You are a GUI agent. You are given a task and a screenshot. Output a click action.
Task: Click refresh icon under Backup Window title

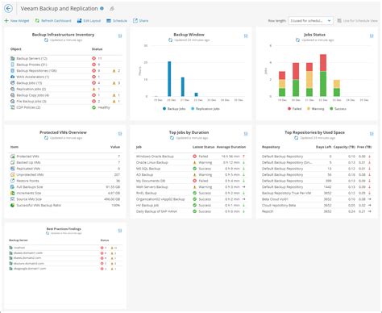[170, 40]
